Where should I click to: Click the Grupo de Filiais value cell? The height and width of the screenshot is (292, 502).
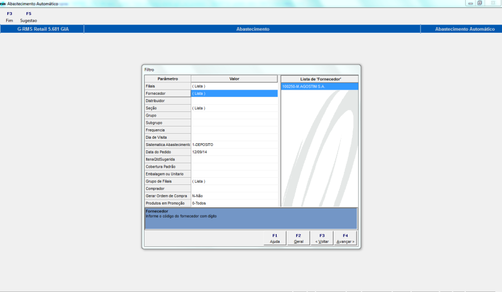coord(234,181)
